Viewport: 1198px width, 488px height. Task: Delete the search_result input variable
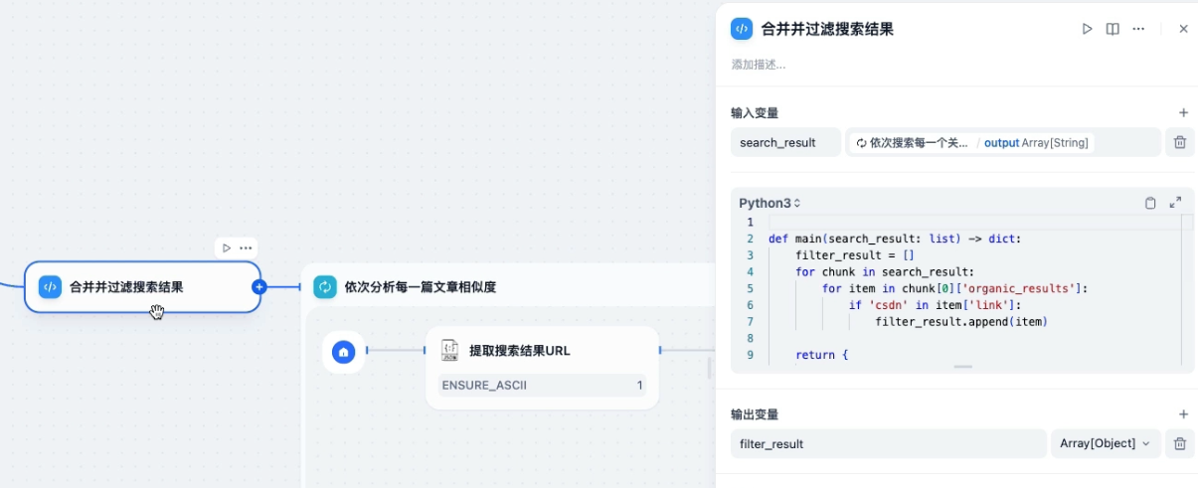(x=1179, y=143)
